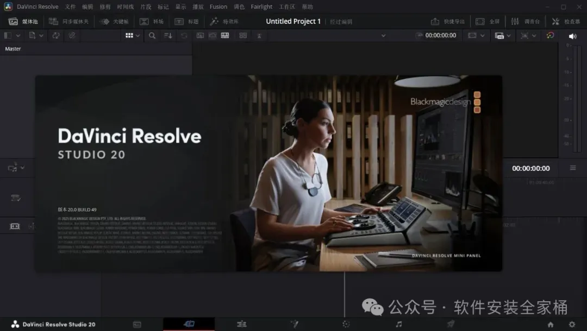This screenshot has width=587, height=331.
Task: Select the source tape viewer mode icon
Action: [x=213, y=35]
